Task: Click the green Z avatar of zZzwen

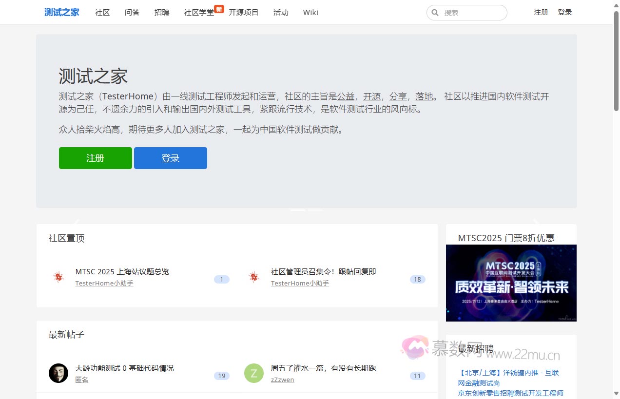Action: click(x=254, y=373)
